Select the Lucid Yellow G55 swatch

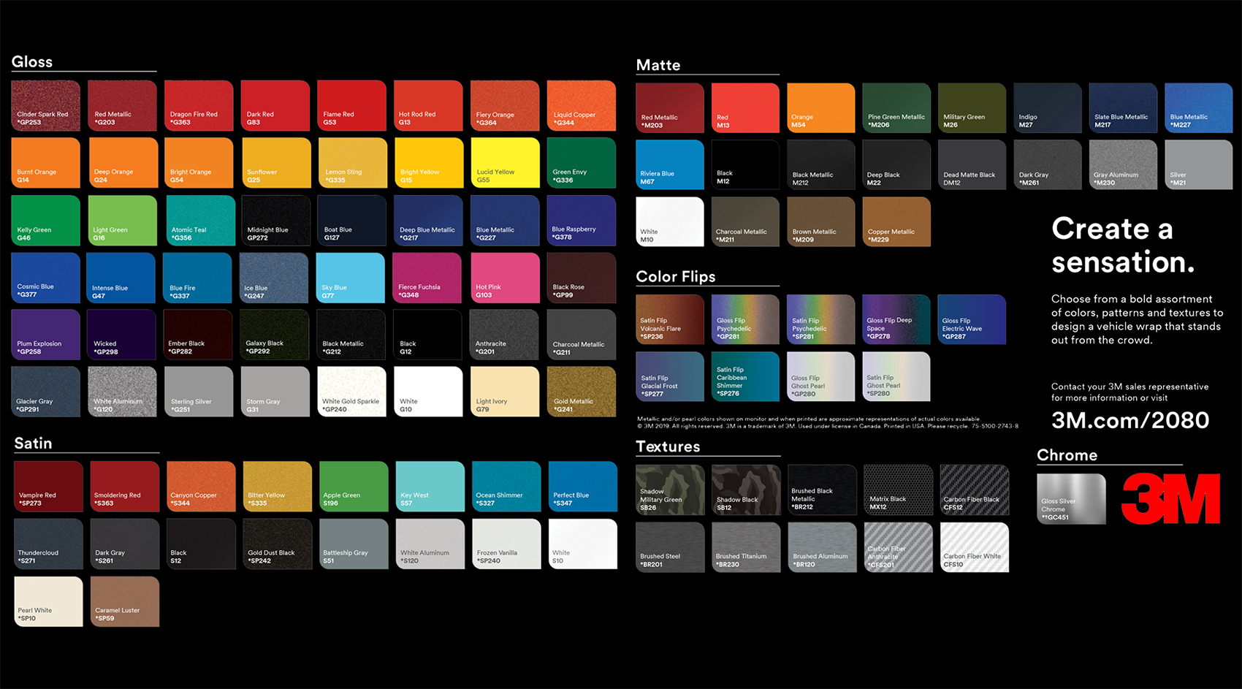tap(505, 163)
